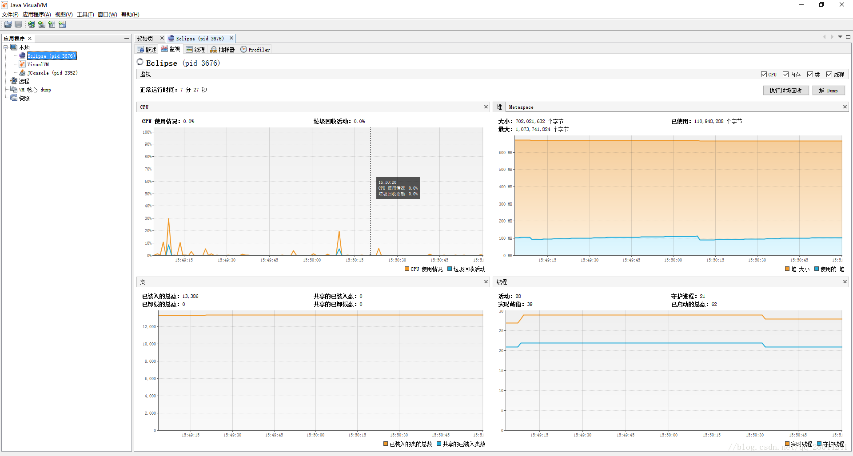Close the Eclipse (pid 3676) document tab
The width and height of the screenshot is (853, 456).
[231, 38]
